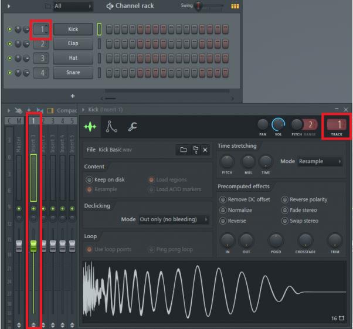Add a new channel with plus button
This screenshot has width=353, height=329.
coord(73,96)
